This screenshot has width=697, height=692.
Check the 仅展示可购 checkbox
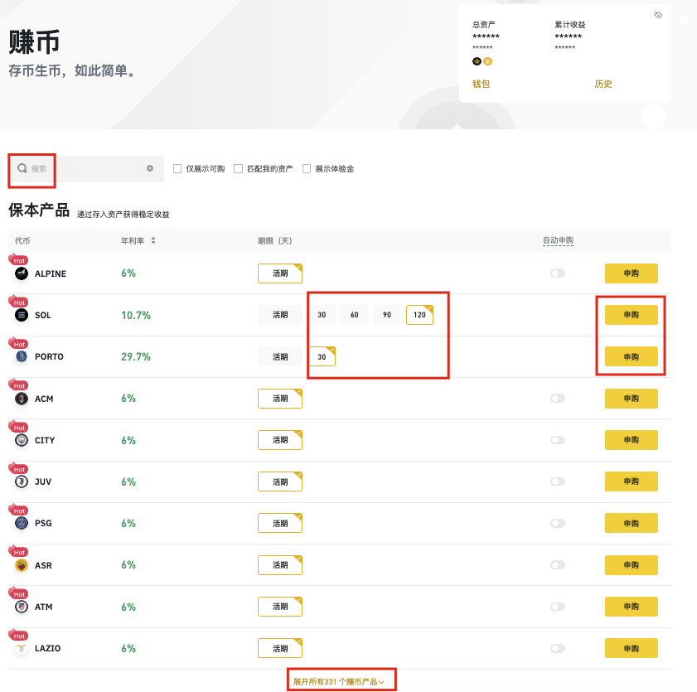click(x=177, y=169)
